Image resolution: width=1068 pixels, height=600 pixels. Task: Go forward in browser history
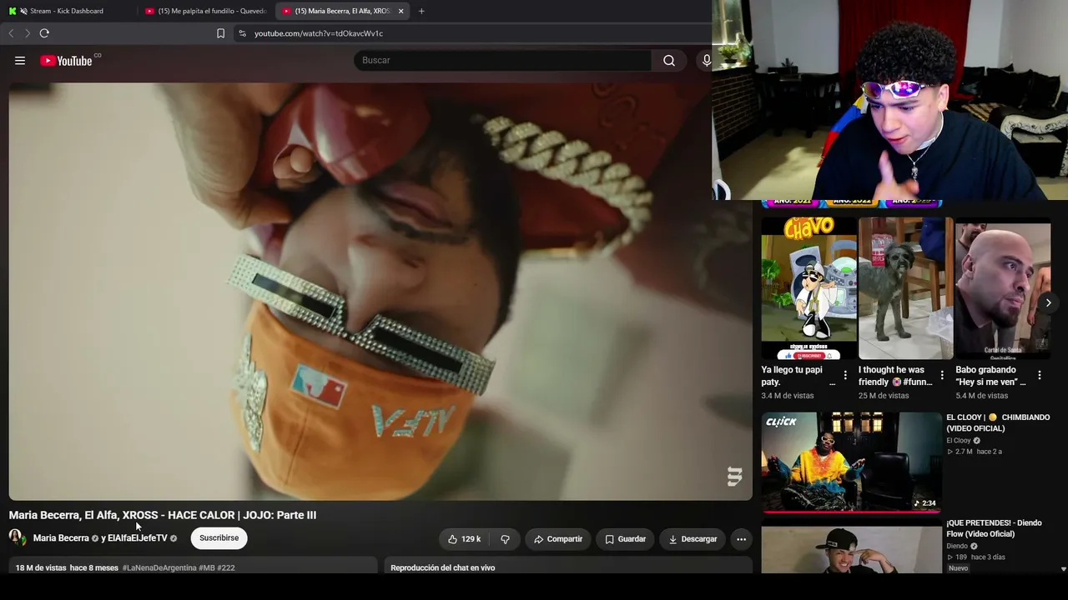[28, 33]
